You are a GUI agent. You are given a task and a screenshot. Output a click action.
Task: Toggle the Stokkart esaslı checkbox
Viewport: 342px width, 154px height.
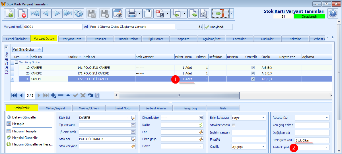click(234, 125)
